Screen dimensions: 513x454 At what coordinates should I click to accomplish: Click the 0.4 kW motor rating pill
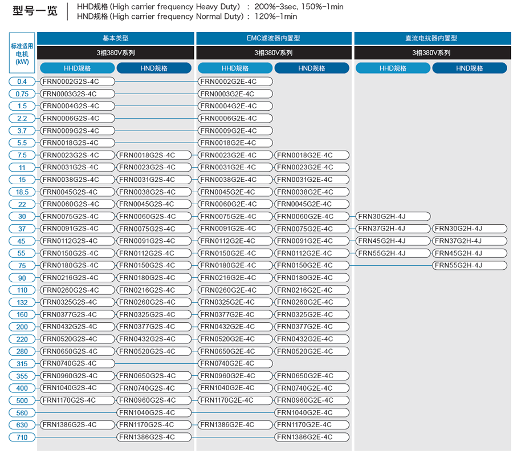22,82
